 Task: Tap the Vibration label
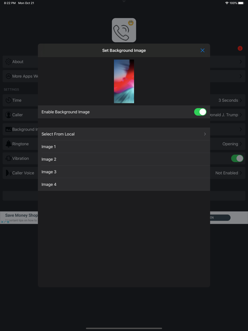(x=21, y=158)
